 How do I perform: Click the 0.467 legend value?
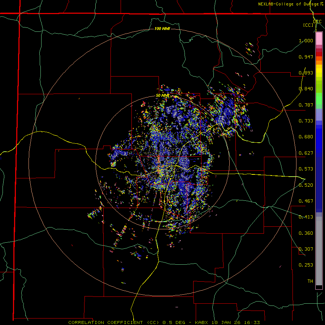(306, 201)
